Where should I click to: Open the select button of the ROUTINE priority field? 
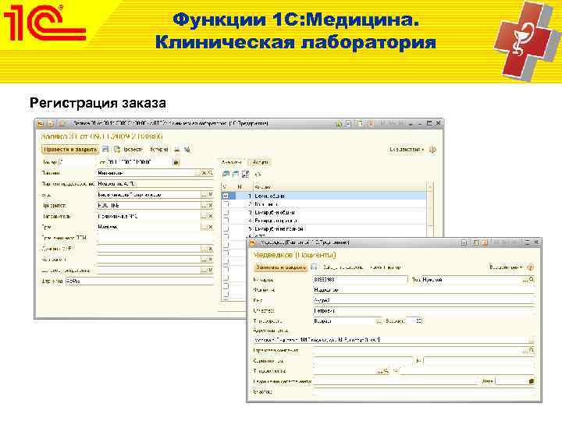coord(204,206)
